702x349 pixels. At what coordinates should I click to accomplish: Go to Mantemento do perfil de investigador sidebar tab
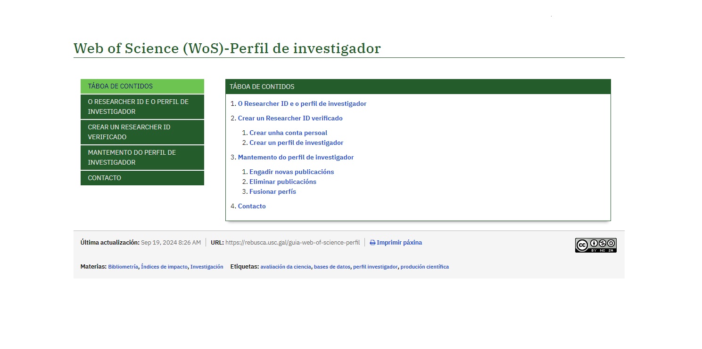click(x=142, y=158)
